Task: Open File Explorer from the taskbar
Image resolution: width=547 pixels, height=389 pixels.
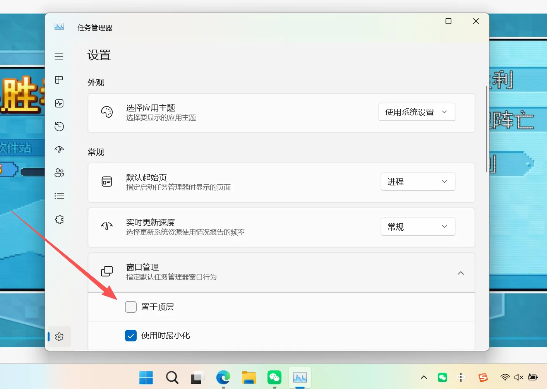Action: pyautogui.click(x=249, y=377)
